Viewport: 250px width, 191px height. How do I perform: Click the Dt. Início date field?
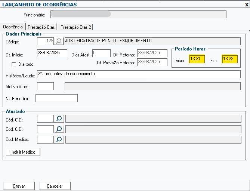click(x=52, y=53)
